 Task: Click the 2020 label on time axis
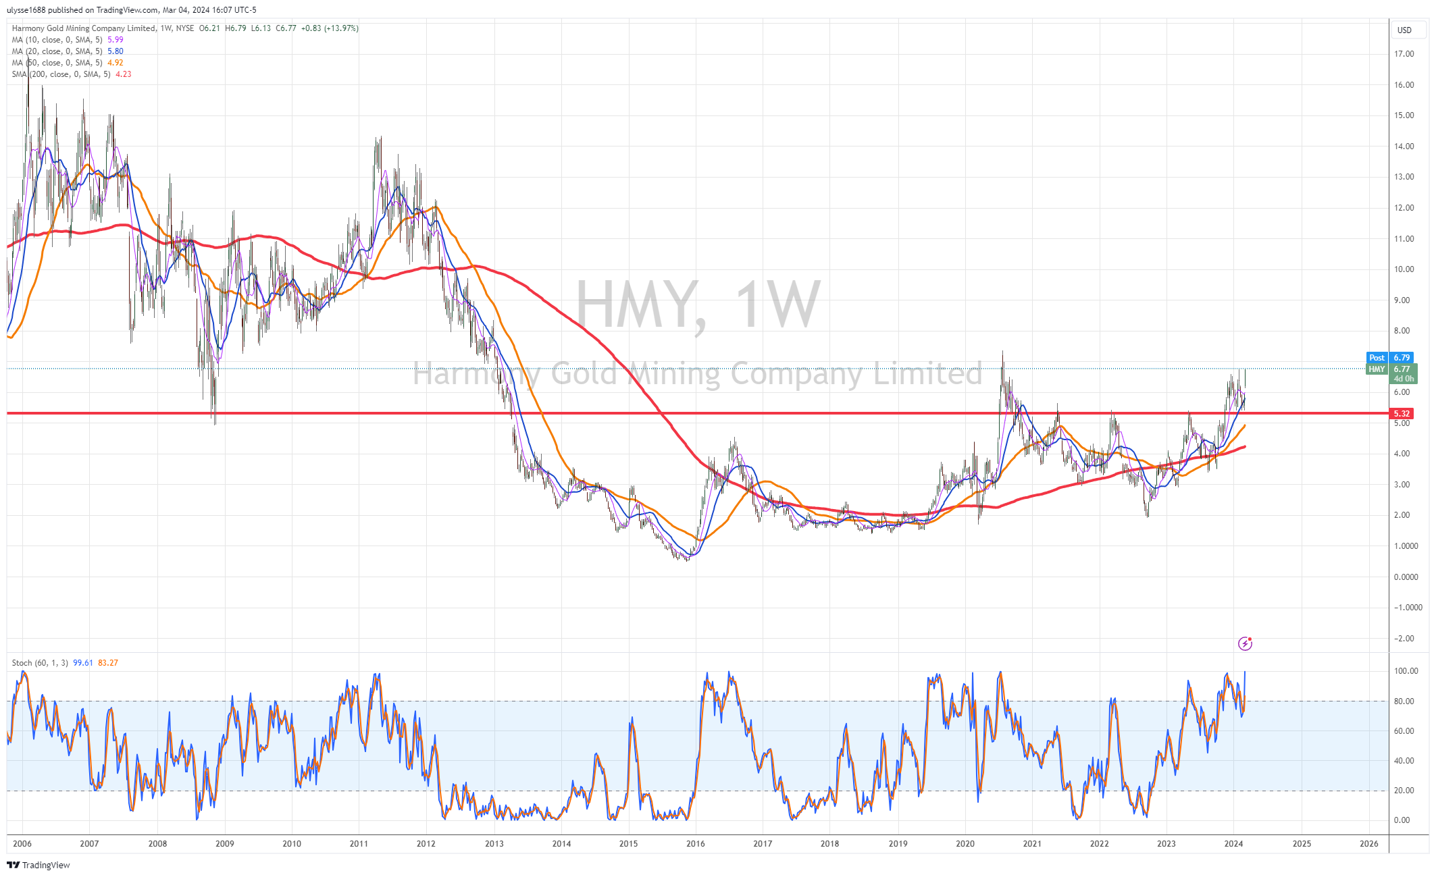point(965,843)
